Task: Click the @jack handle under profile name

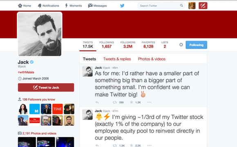Action: tap(22, 67)
